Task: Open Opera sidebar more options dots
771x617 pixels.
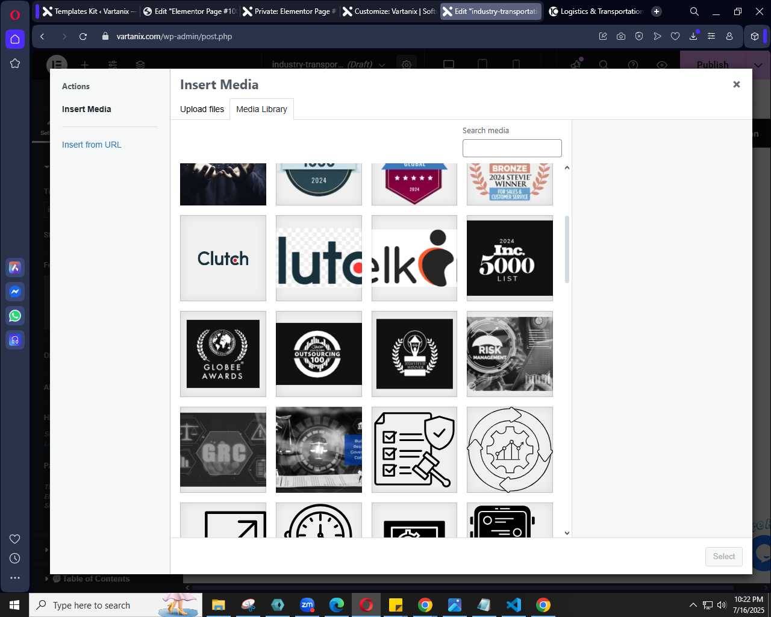Action: coord(15,578)
